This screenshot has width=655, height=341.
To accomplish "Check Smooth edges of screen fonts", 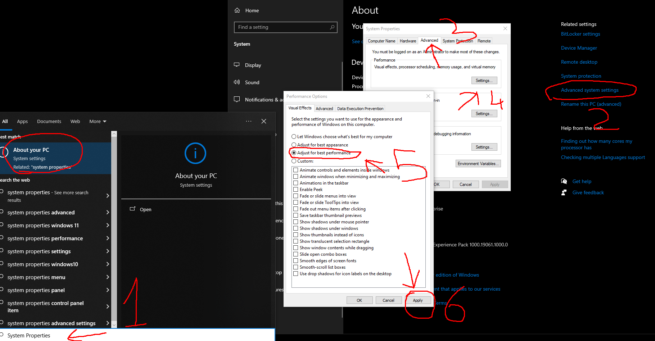I will (x=296, y=260).
